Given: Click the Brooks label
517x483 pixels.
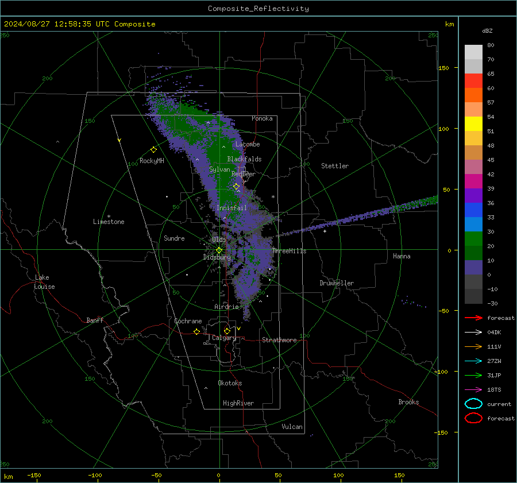Looking at the screenshot, I should [408, 402].
